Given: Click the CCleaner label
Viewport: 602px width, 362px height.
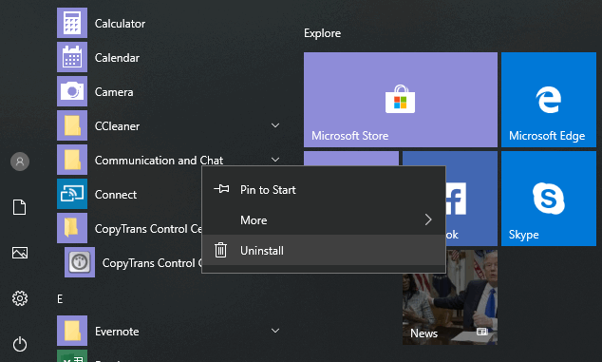Looking at the screenshot, I should pos(117,126).
